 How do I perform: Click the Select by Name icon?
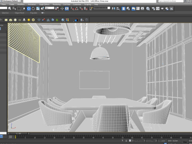point(14,9)
